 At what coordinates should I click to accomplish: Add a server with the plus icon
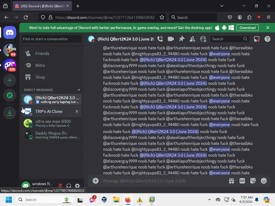click(x=10, y=80)
